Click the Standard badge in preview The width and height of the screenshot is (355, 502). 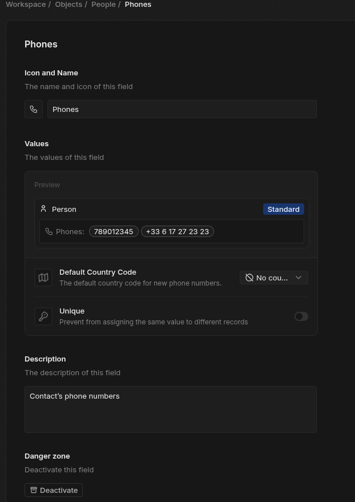tap(283, 209)
